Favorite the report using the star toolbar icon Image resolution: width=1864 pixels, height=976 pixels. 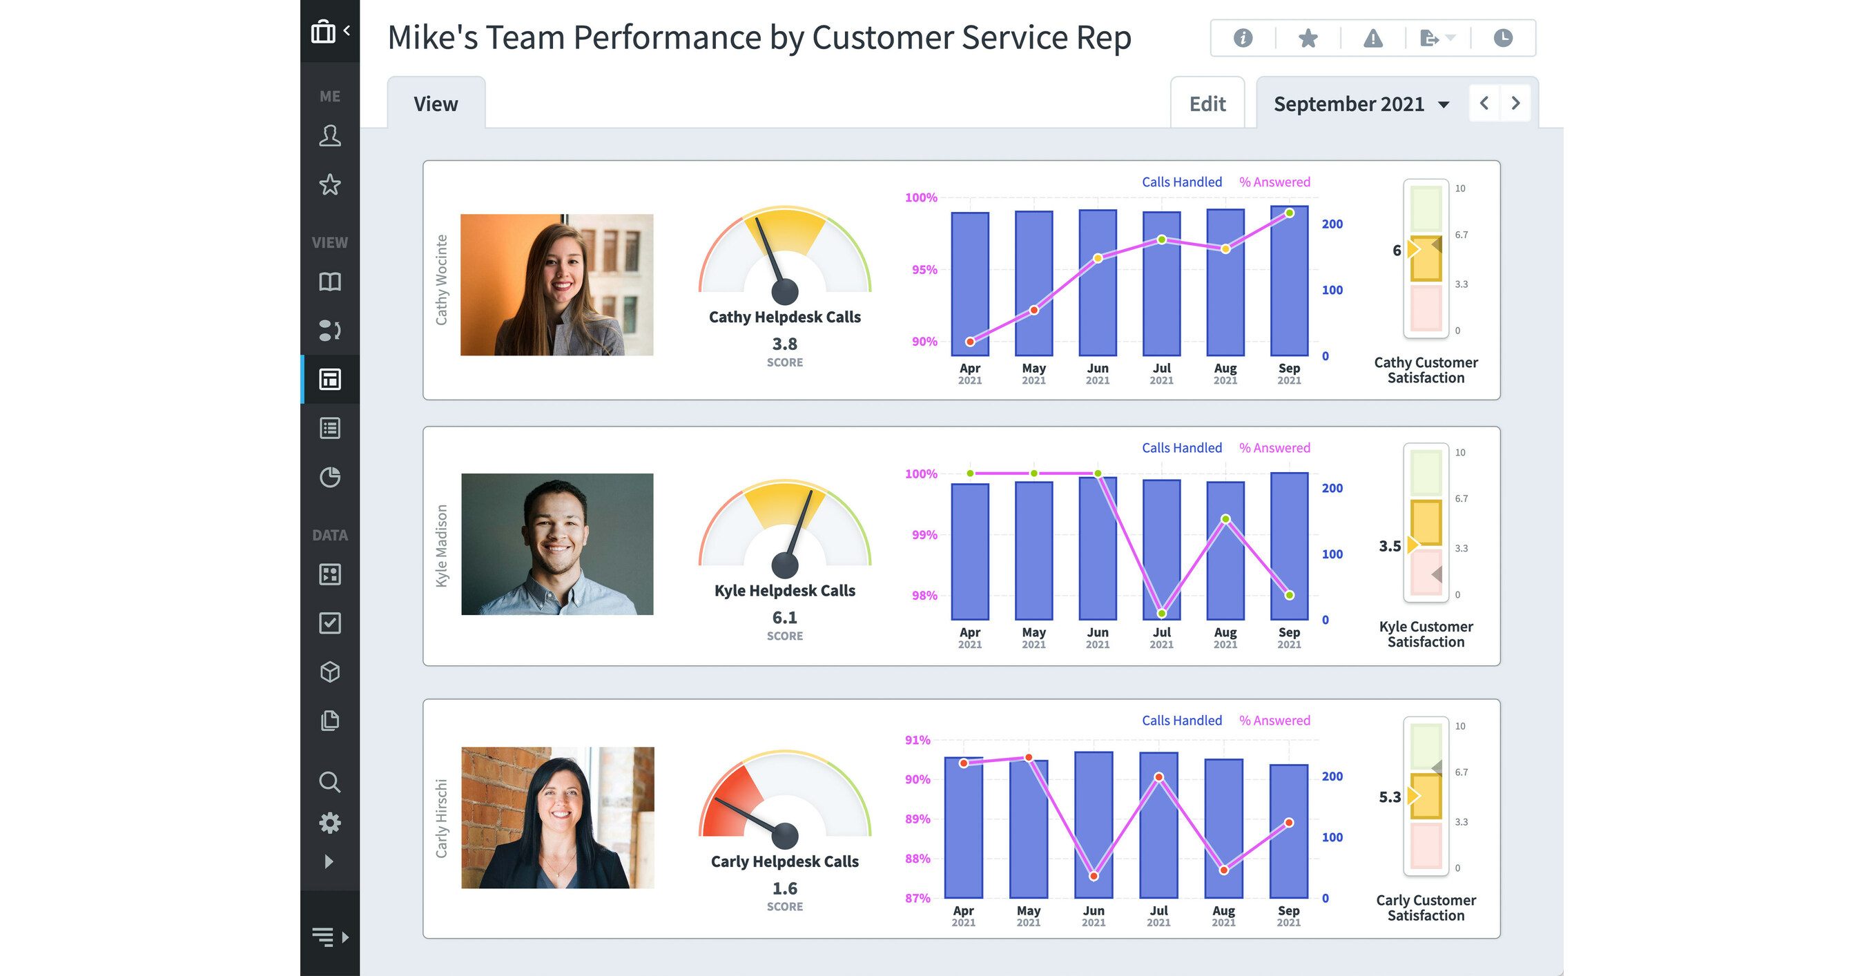point(1308,39)
